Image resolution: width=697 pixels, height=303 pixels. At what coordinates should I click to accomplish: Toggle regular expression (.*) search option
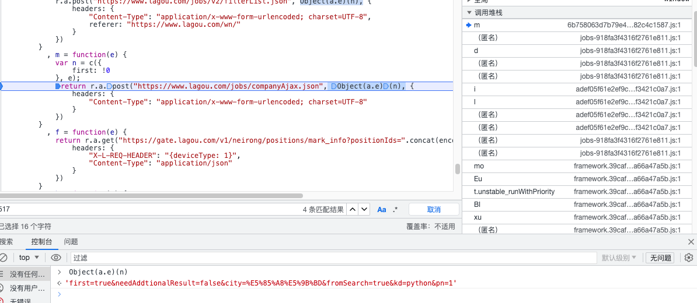[x=395, y=209]
